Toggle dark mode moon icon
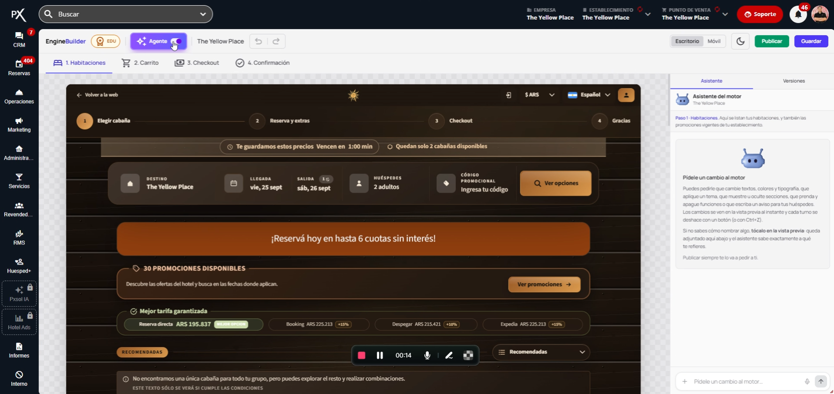The width and height of the screenshot is (834, 394). [740, 41]
